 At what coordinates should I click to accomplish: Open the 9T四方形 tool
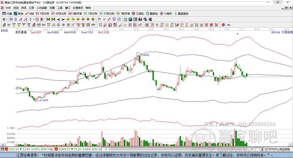click(107, 14)
